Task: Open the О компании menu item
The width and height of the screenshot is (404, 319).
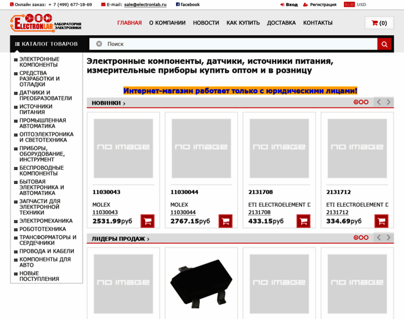Action: 167,23
